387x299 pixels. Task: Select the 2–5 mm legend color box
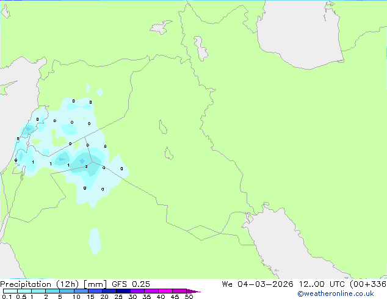point(52,291)
